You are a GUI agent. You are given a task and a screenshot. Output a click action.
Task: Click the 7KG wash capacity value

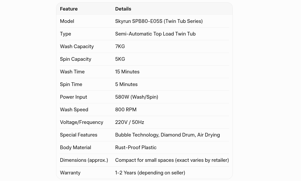[120, 47]
